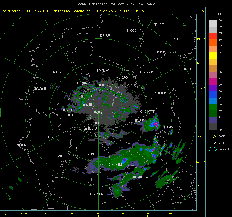
Task: Click the yellow 24SR arrow legend icon
Action: pyautogui.click(x=212, y=136)
